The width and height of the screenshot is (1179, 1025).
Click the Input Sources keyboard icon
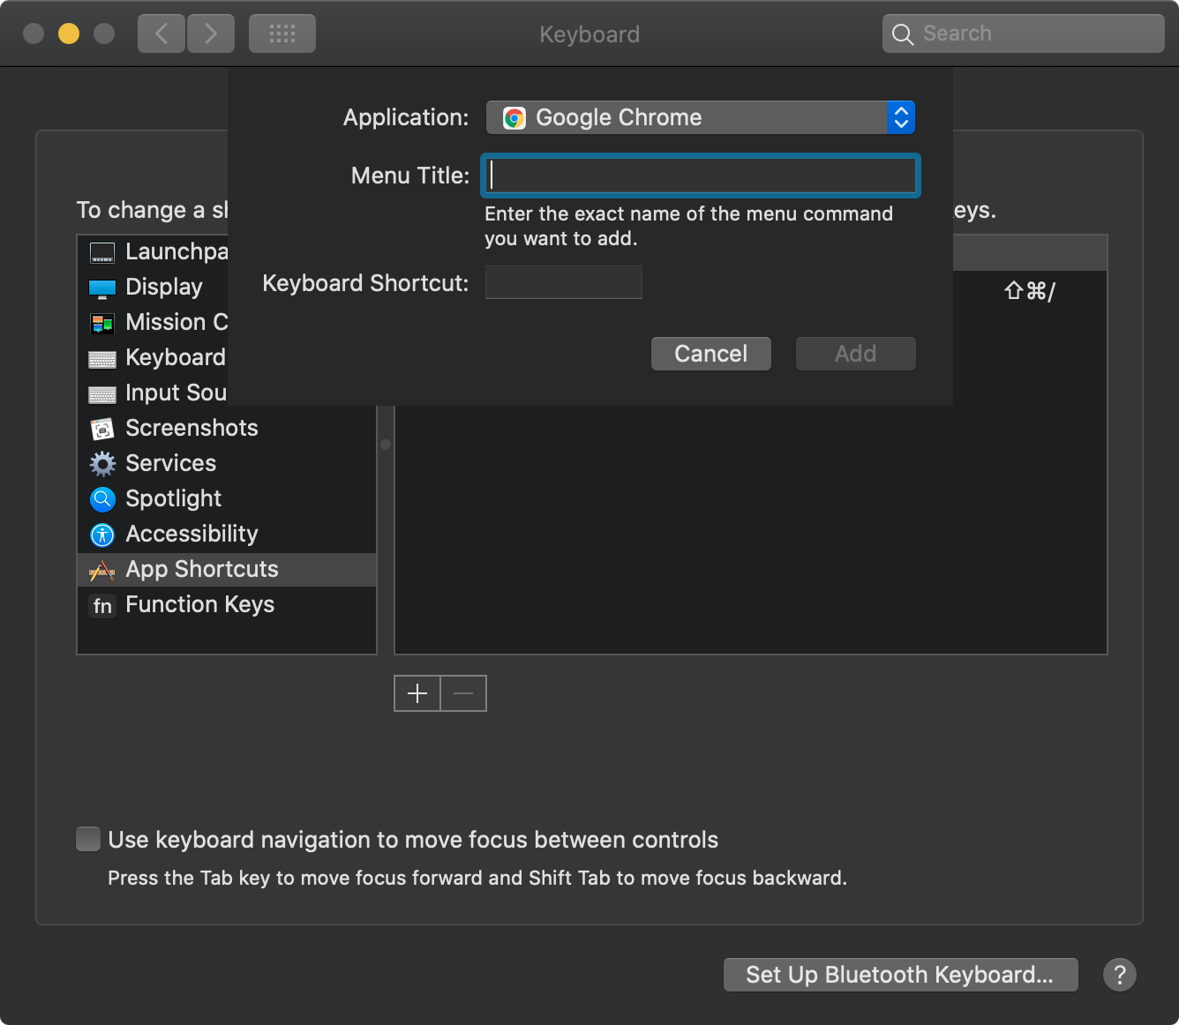pyautogui.click(x=102, y=394)
